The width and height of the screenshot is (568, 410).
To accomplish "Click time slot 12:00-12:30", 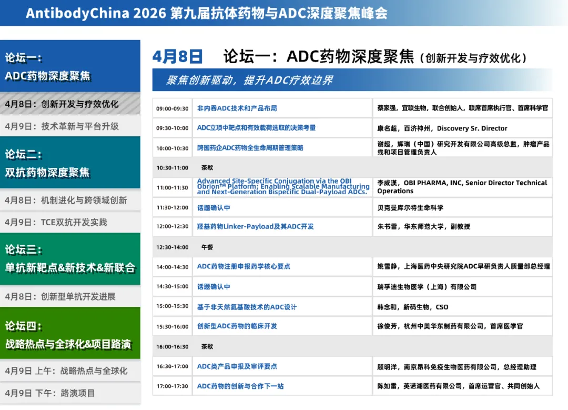I will coord(173,226).
